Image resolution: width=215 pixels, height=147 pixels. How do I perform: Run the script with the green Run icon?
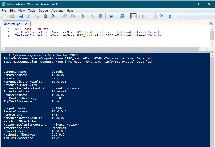tap(83, 16)
